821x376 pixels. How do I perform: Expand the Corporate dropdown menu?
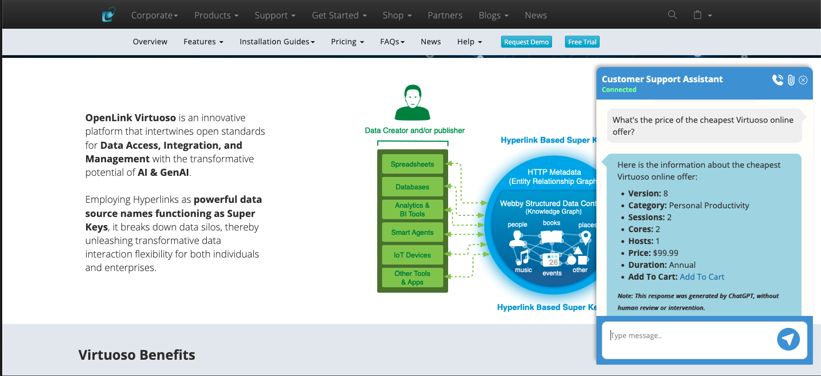(155, 15)
